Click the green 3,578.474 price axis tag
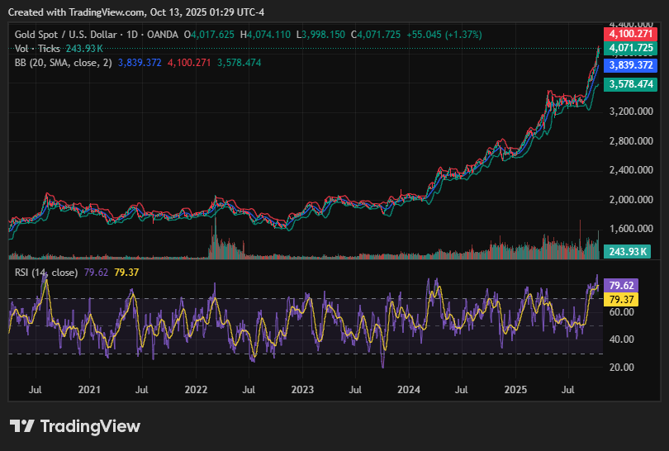669x451 pixels. [x=630, y=84]
